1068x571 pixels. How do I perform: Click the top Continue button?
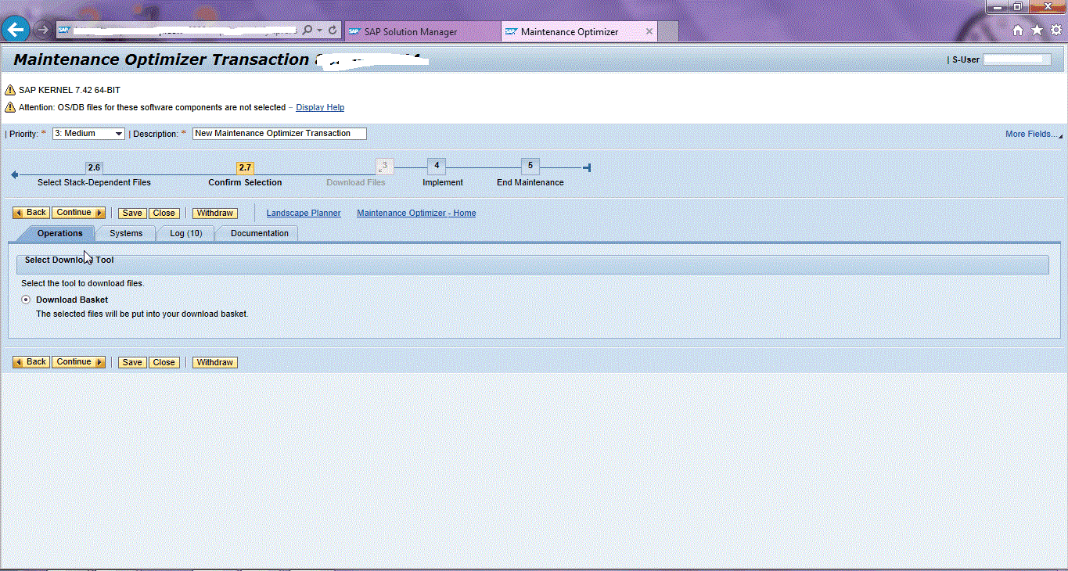(78, 213)
